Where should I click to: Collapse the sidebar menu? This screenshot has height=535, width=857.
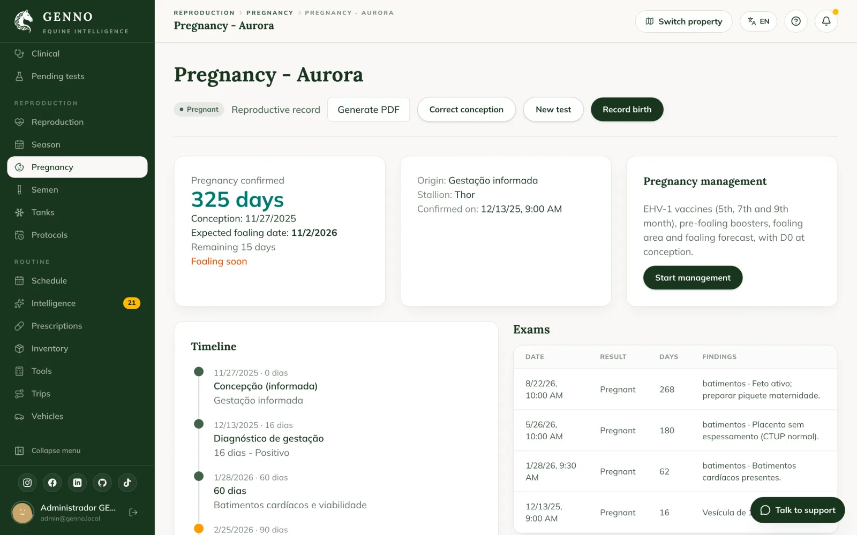pos(77,450)
